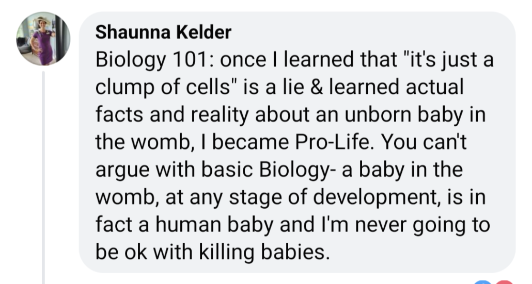The image size is (532, 284).
Task: Open the Shaunna Kelder name link
Action: [163, 32]
